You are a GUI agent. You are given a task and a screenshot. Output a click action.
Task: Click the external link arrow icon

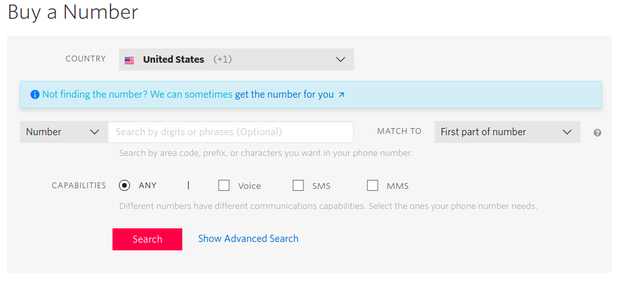pyautogui.click(x=341, y=95)
